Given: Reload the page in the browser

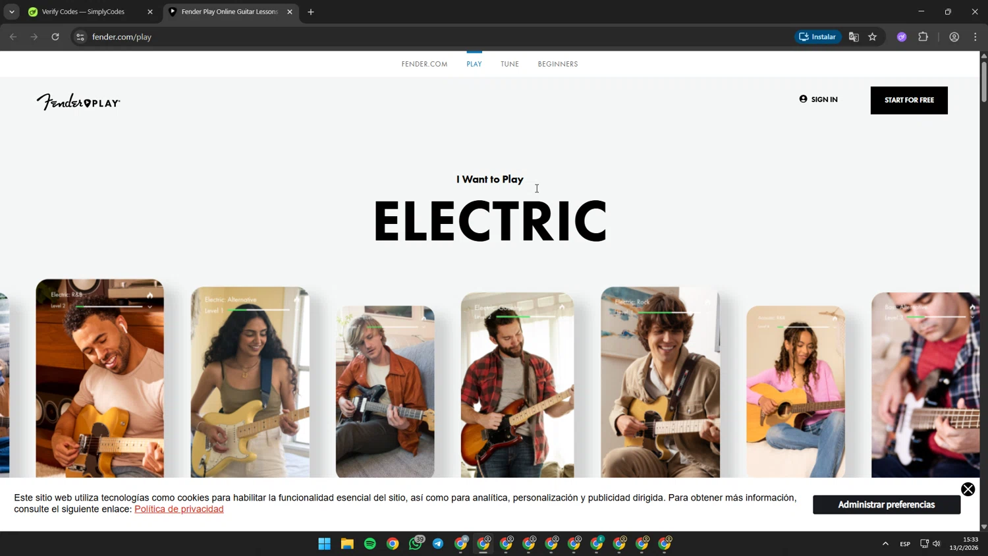Looking at the screenshot, I should coord(55,37).
